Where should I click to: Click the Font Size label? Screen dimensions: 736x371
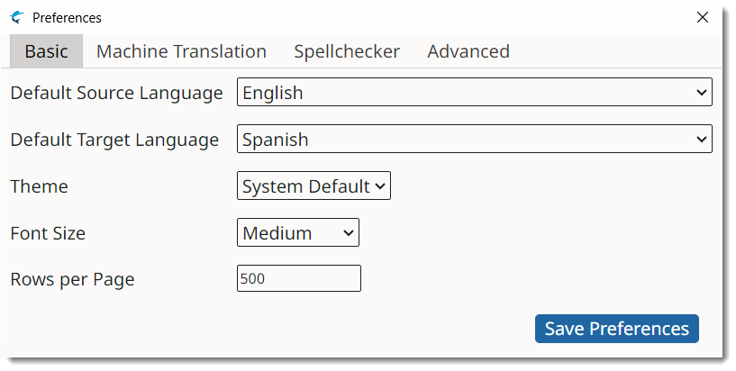coord(48,233)
